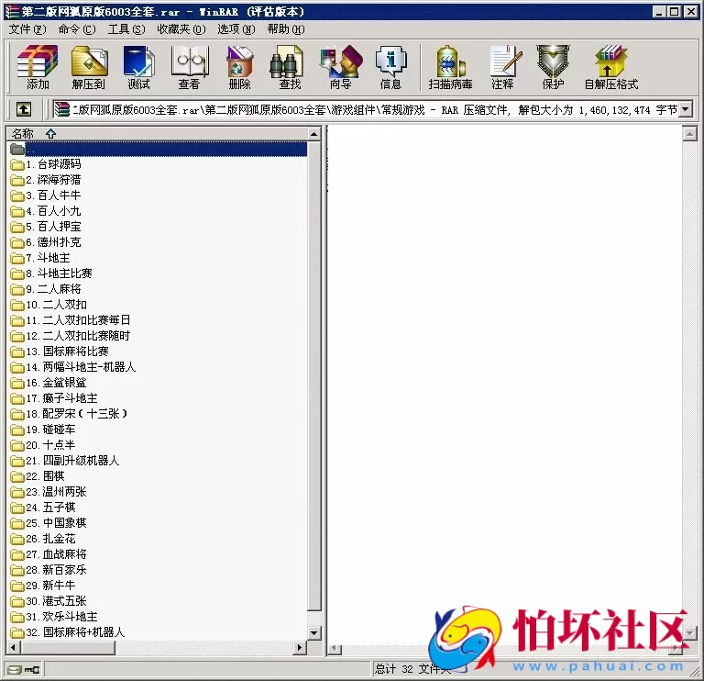Click file list scroll down arrow
Viewport: 704px width, 681px height.
313,633
